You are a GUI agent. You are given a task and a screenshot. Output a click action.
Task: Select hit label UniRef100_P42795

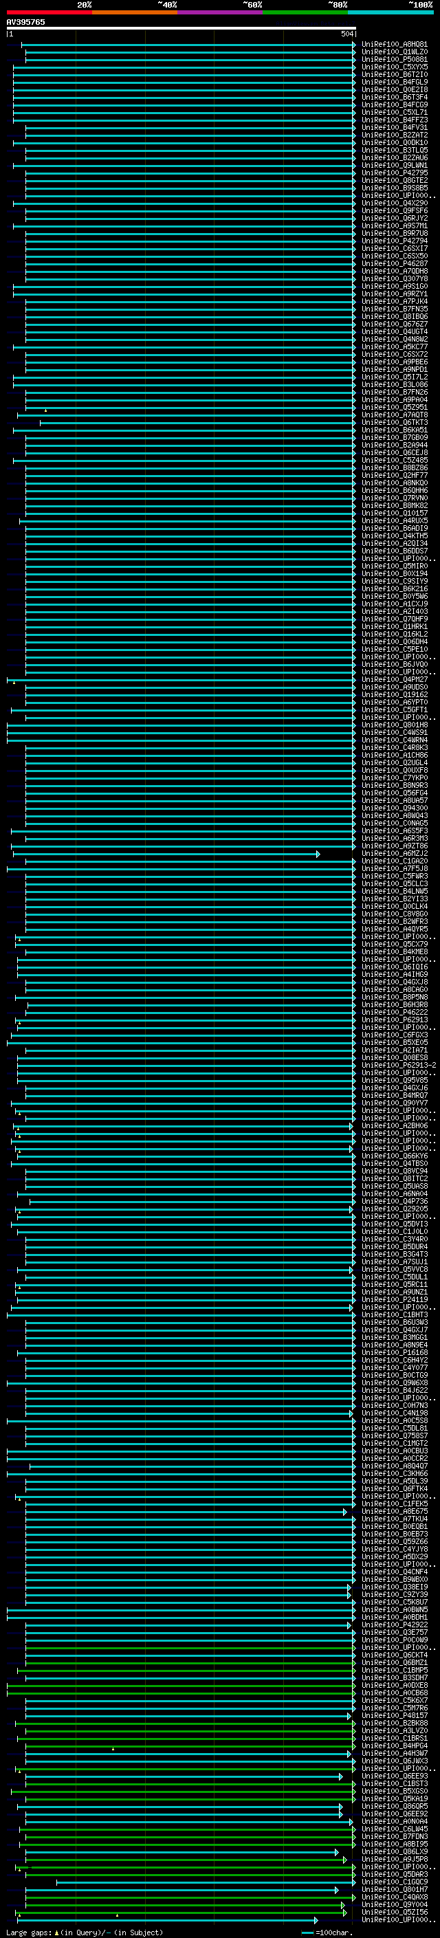(395, 173)
